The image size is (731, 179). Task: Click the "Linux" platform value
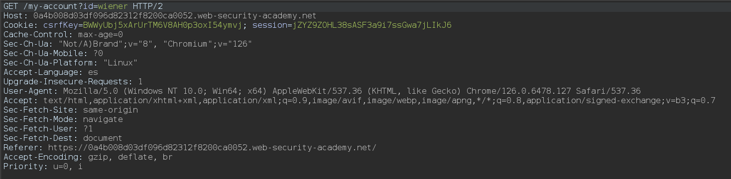click(120, 62)
